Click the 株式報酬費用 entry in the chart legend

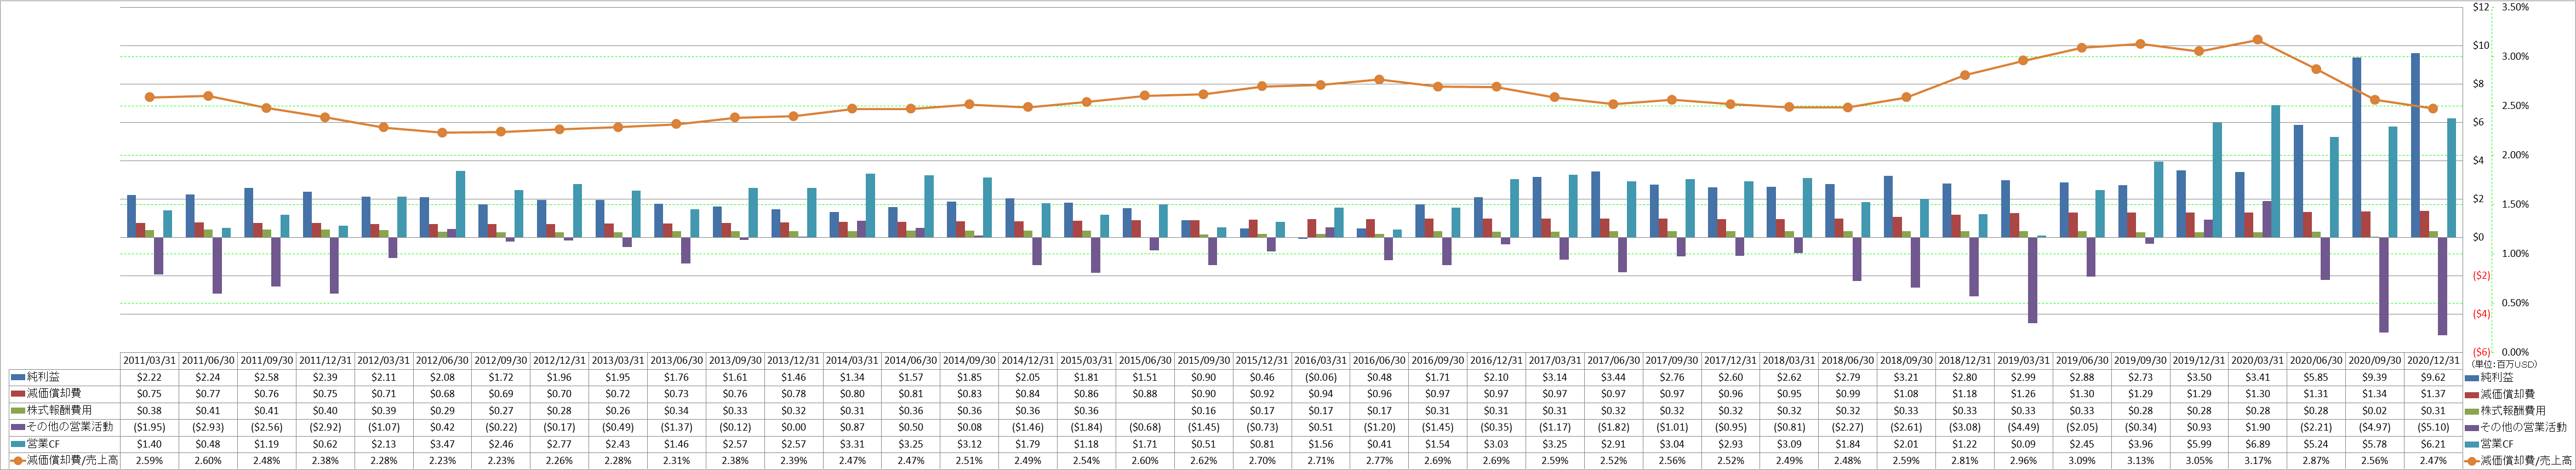2505,411
